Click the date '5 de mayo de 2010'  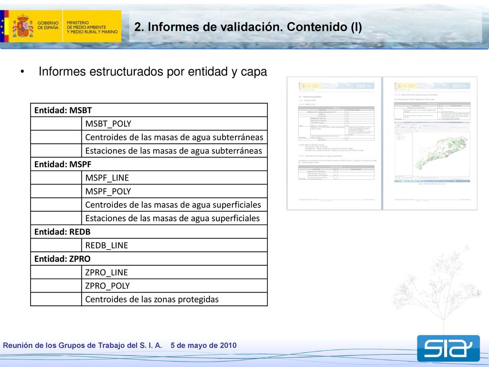tap(203, 345)
